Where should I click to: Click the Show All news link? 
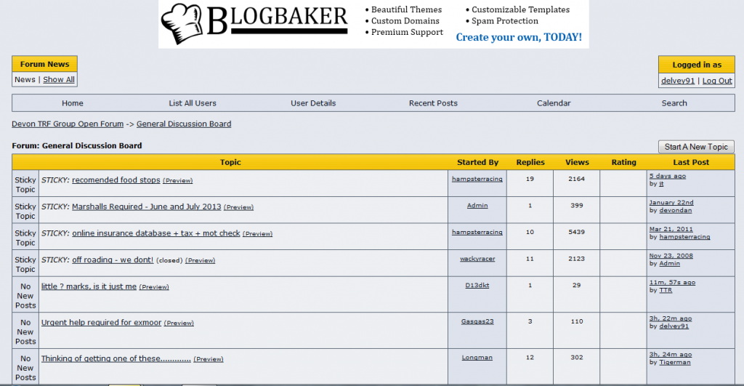pos(58,80)
